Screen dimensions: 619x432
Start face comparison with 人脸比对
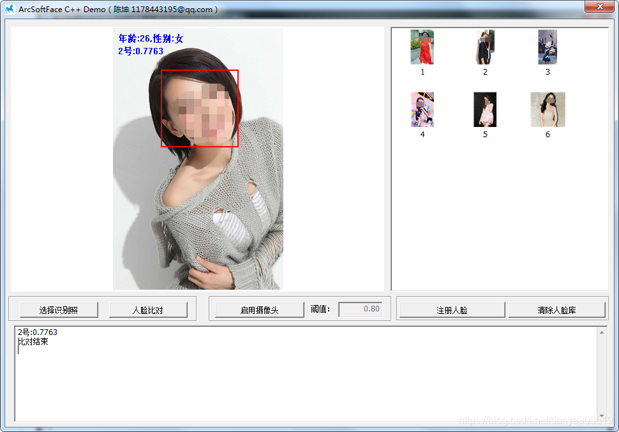tap(148, 310)
